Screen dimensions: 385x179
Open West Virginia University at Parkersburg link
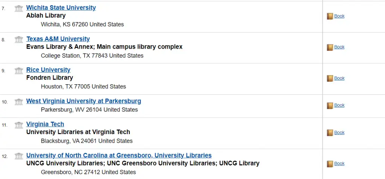tap(83, 101)
